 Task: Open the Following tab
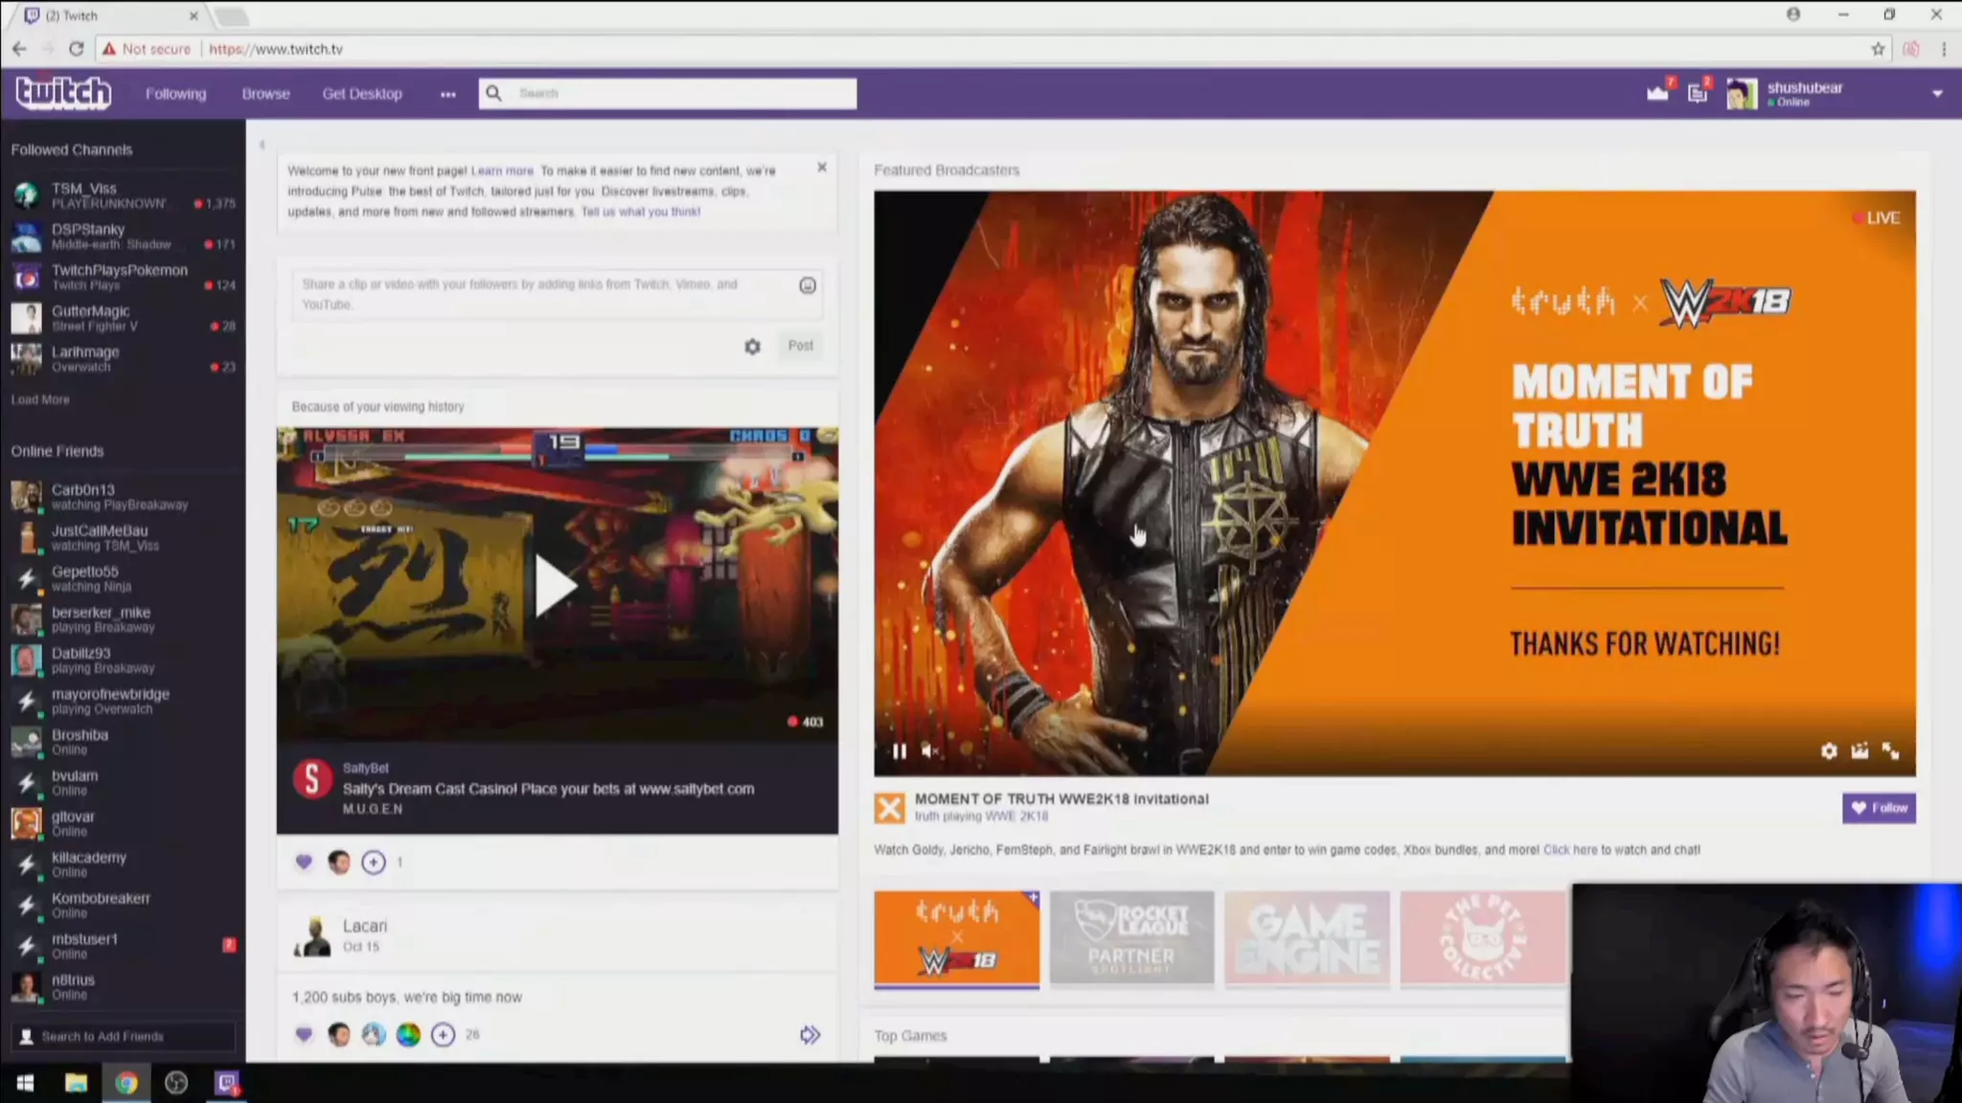pos(175,94)
